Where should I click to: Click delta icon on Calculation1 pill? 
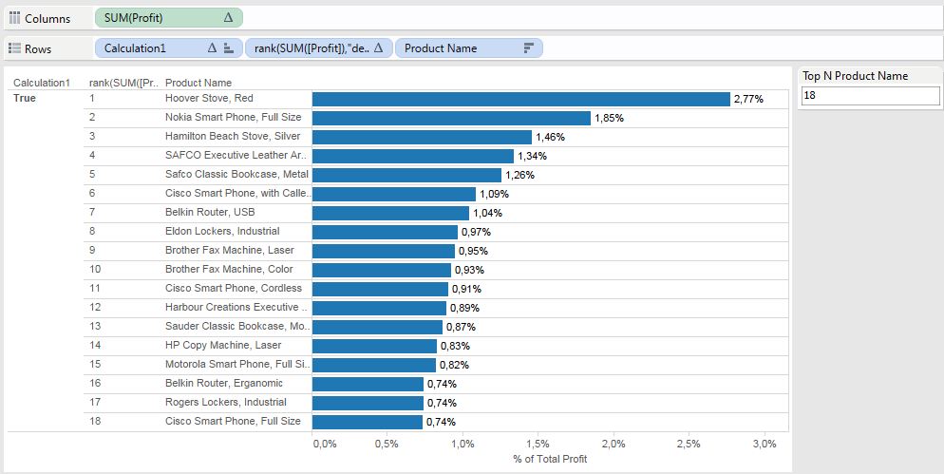[212, 48]
